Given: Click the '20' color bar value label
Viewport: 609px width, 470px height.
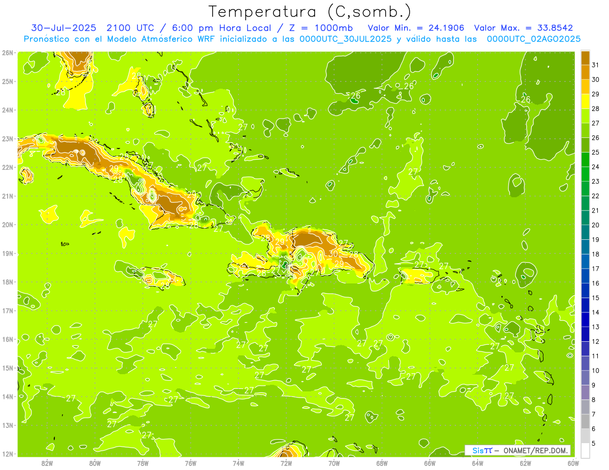Looking at the screenshot, I should tap(596, 225).
